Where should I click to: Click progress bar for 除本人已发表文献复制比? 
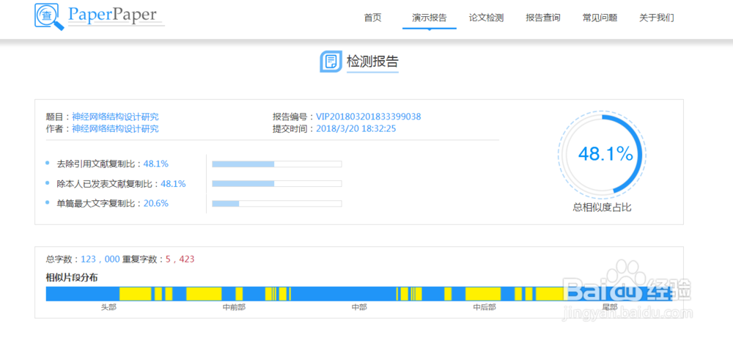(x=277, y=184)
